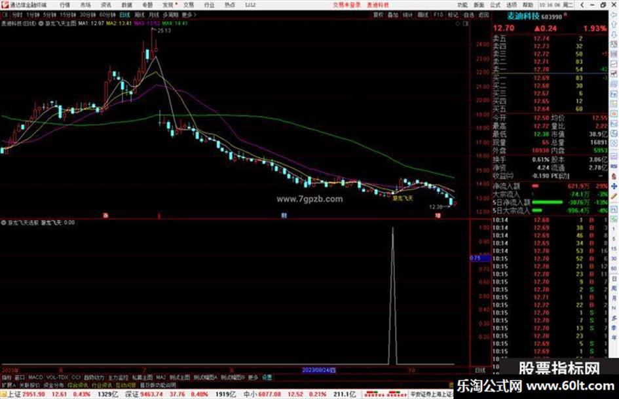Select the MACD indicator tab
The image size is (619, 399).
(x=35, y=377)
